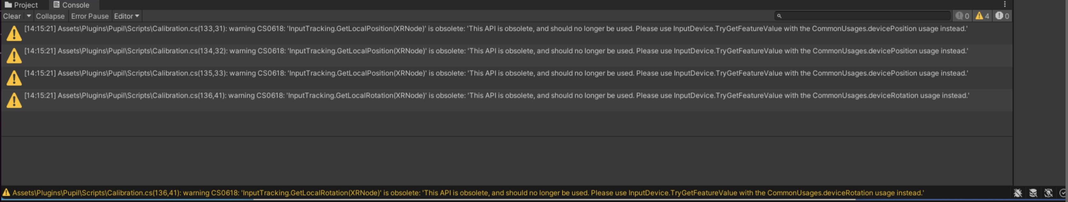
Task: Focus the console search field
Action: tap(862, 16)
